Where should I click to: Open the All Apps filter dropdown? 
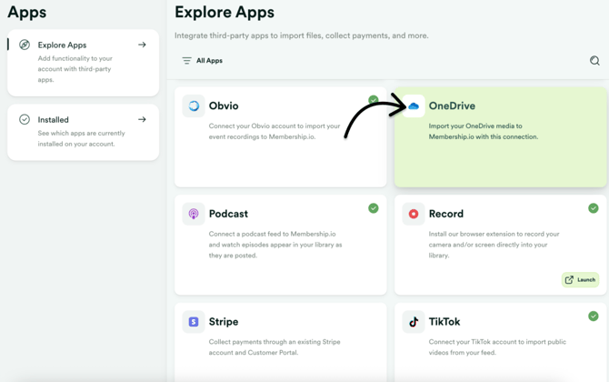point(203,61)
